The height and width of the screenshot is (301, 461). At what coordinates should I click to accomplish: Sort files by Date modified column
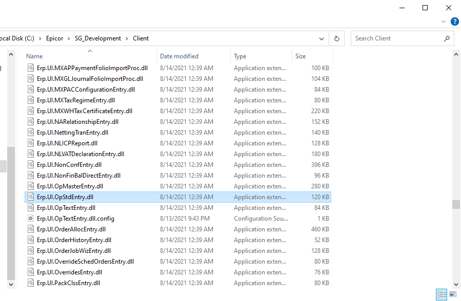coord(179,56)
